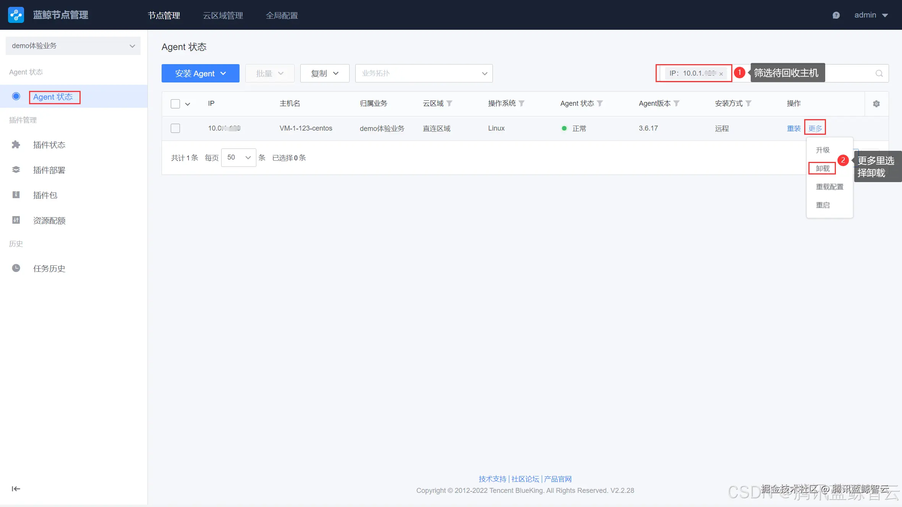Collapse the sidebar with bottom-left arrow icon

(x=16, y=489)
